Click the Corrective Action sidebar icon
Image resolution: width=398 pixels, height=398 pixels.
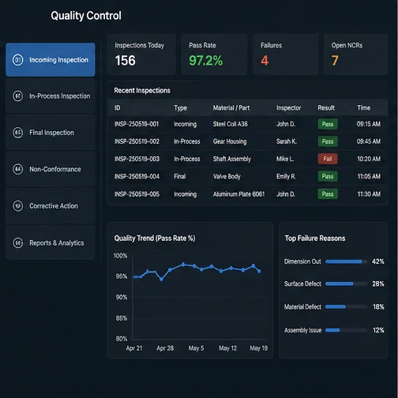tap(17, 206)
